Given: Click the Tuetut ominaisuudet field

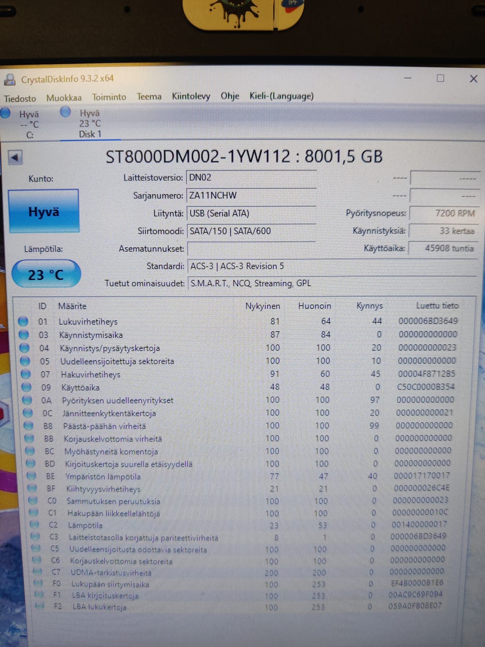Looking at the screenshot, I should point(332,284).
